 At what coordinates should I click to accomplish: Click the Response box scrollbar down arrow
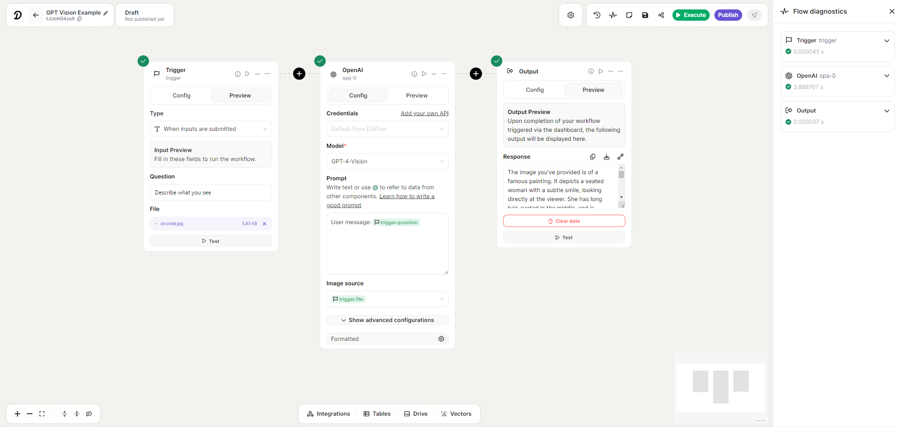(622, 197)
